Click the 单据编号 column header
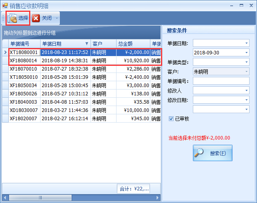 pyautogui.click(x=24, y=44)
